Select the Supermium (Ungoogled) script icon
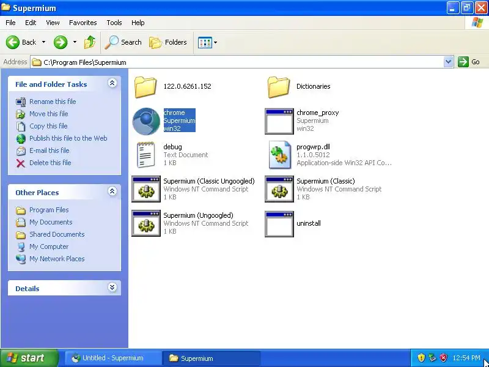This screenshot has width=489, height=367. (146, 223)
